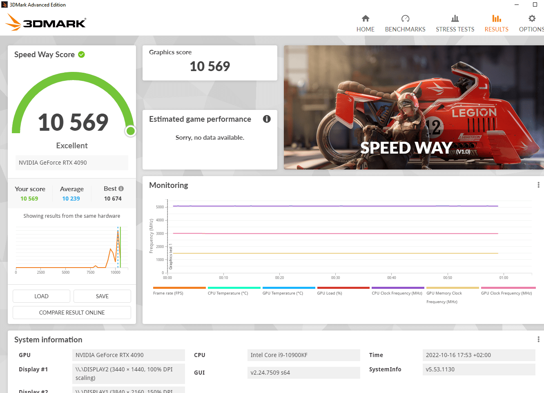Toggle GPU Temperature legend series
Screen dimensions: 544x393
point(289,291)
